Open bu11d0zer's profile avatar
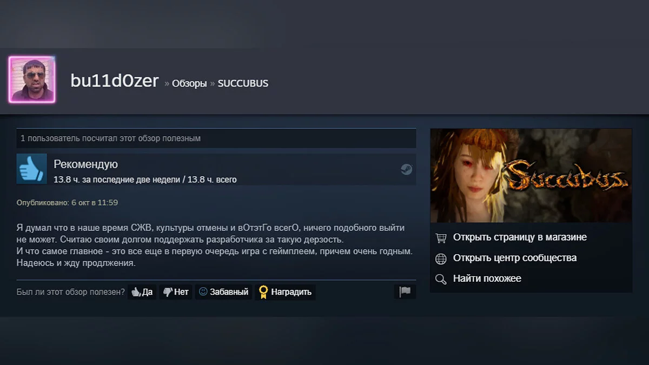This screenshot has width=649, height=365. click(32, 79)
